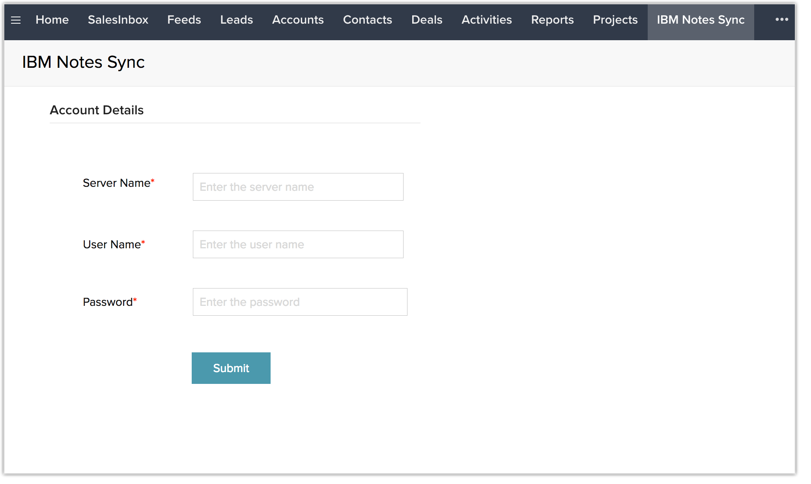The width and height of the screenshot is (811, 484).
Task: Open the SalesInbox tab
Action: pos(118,20)
